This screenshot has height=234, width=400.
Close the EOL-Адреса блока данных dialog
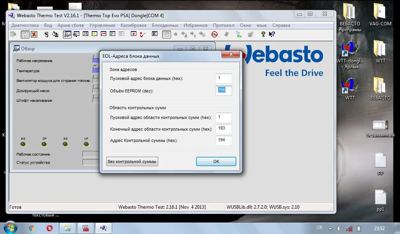pos(230,54)
